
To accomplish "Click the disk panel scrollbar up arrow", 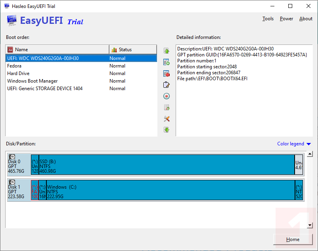I will click(310, 154).
